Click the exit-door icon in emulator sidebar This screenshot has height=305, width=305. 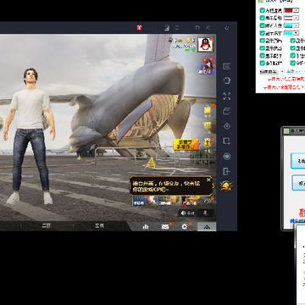(226, 171)
